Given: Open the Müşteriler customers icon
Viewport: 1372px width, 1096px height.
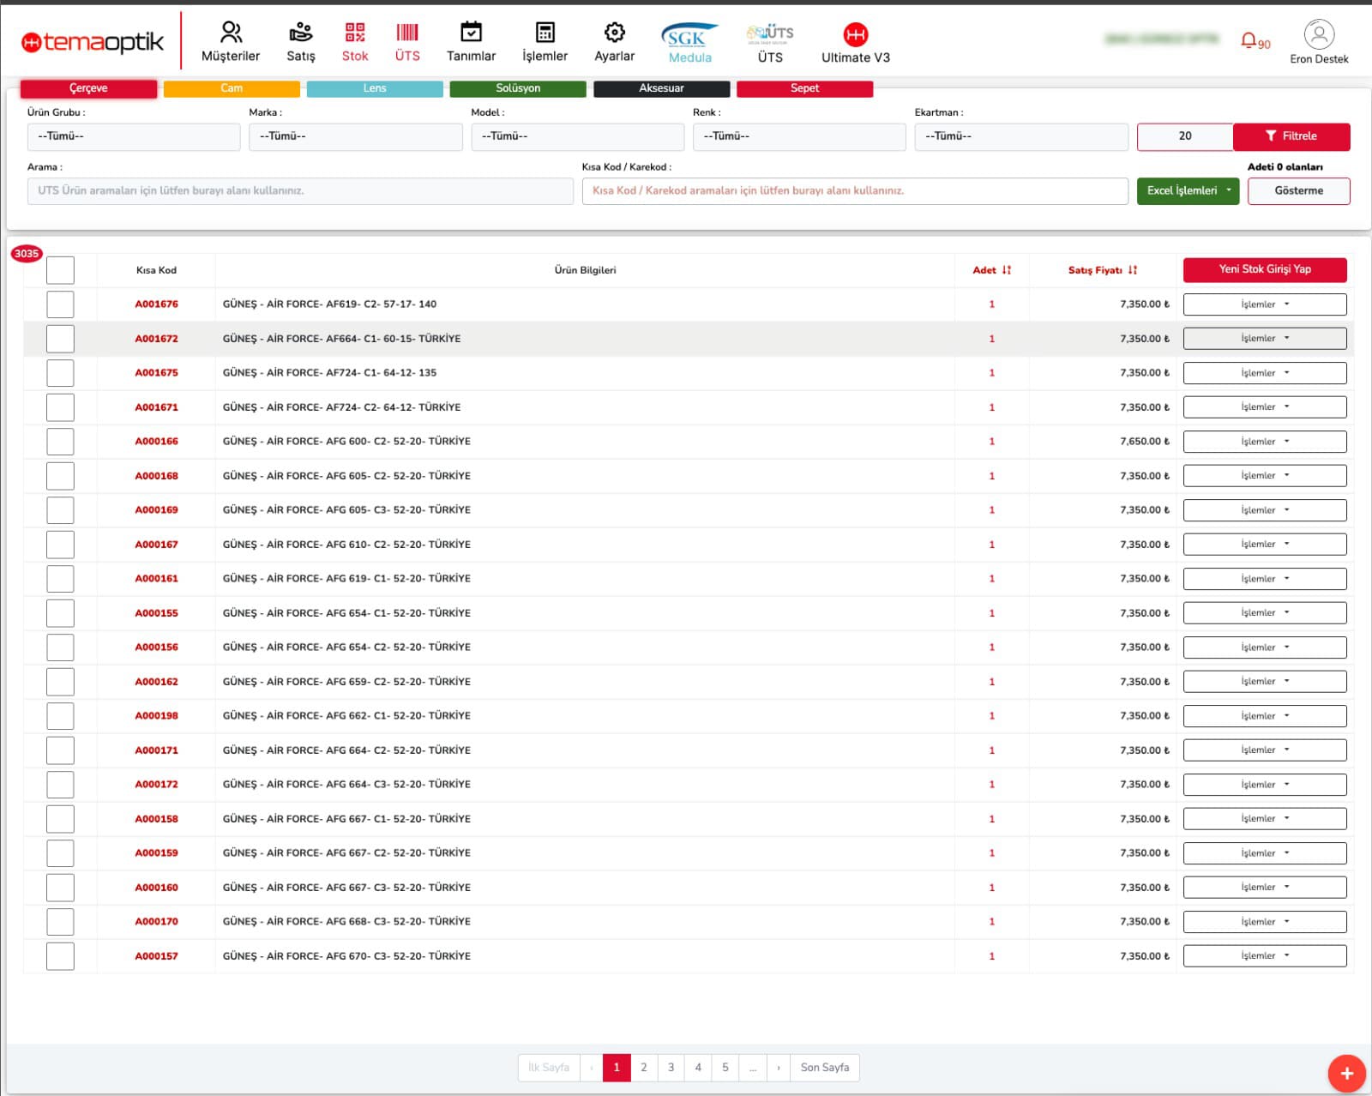Looking at the screenshot, I should coord(231,33).
